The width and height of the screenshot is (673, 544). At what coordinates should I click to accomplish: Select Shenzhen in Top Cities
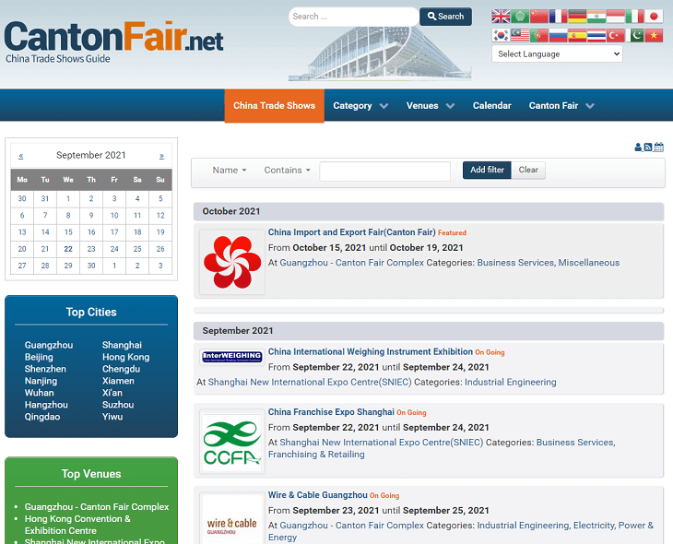click(x=45, y=369)
